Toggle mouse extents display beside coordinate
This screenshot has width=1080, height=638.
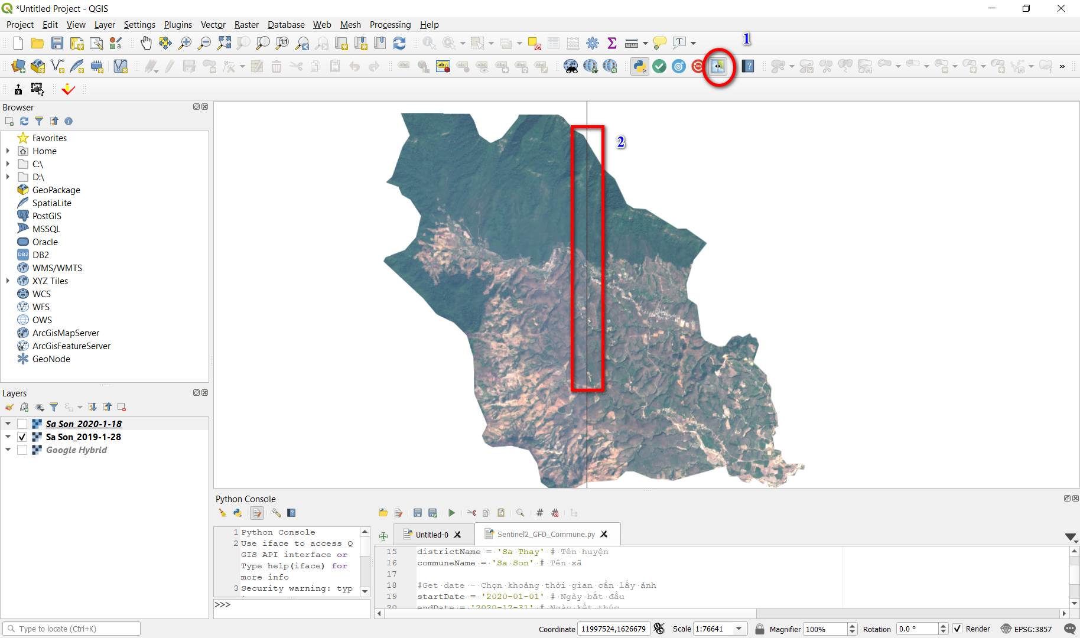(x=659, y=629)
